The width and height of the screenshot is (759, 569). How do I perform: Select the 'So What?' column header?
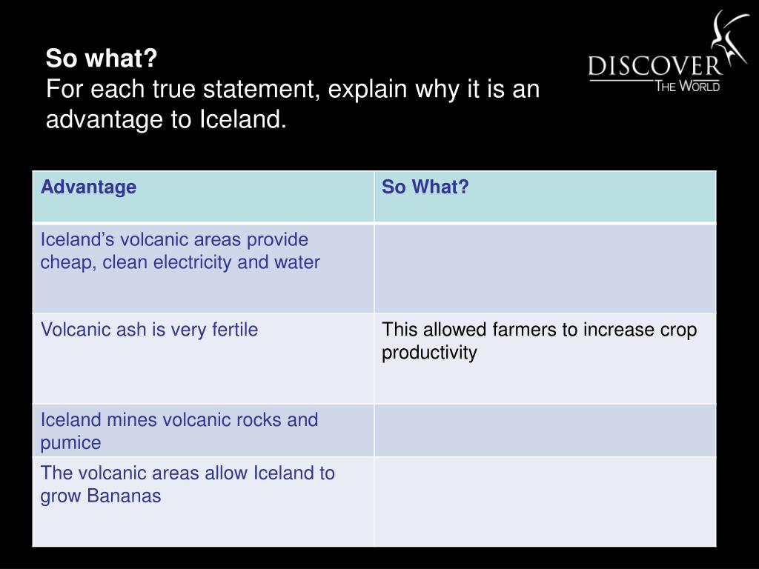[x=425, y=187]
